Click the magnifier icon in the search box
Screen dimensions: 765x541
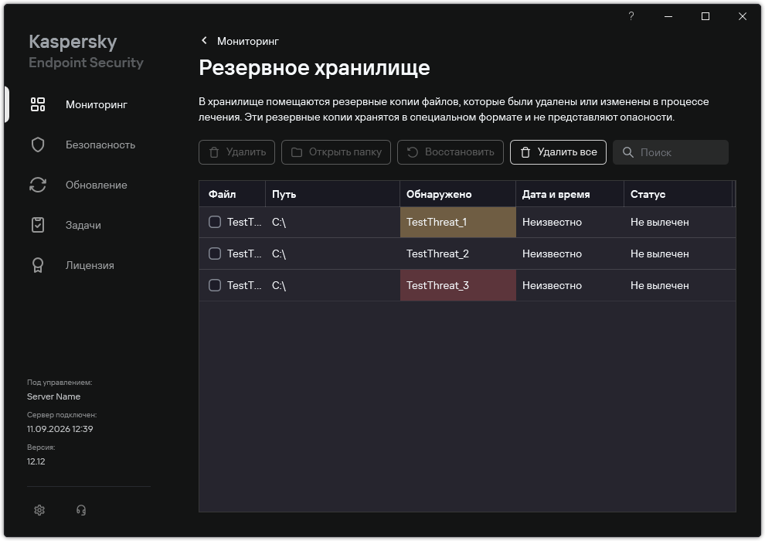point(628,153)
